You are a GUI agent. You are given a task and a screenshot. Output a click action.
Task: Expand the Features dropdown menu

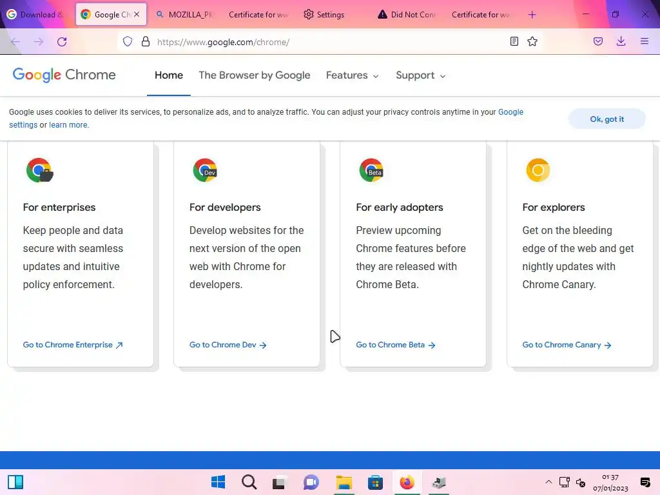(x=353, y=75)
